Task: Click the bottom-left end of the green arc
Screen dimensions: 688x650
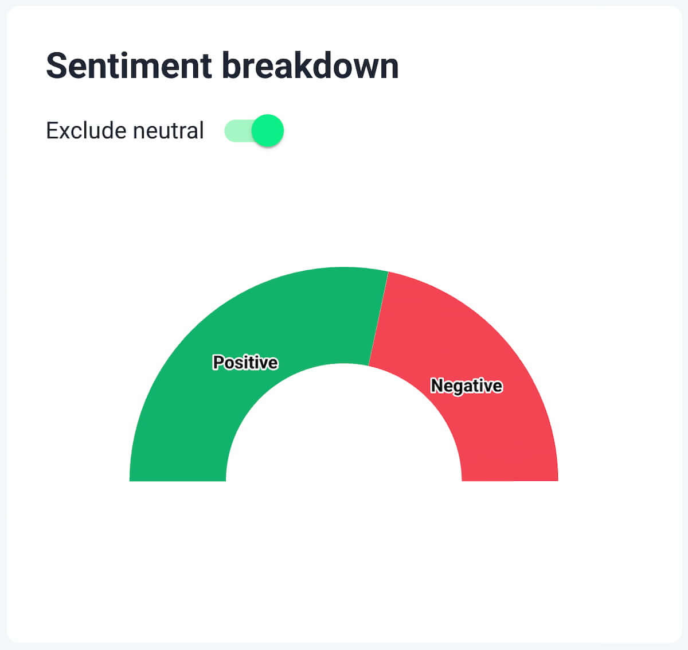Action: point(178,475)
